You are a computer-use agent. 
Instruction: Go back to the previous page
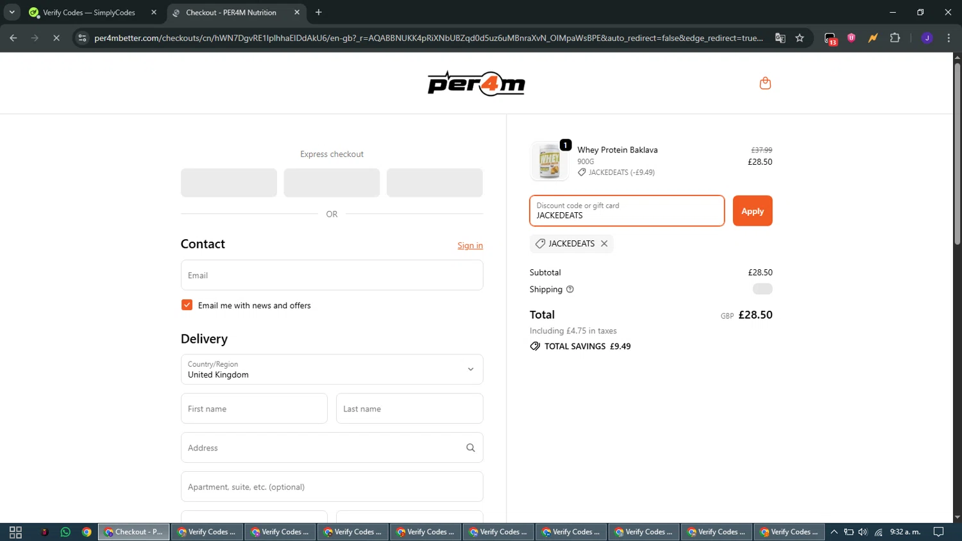coord(13,38)
